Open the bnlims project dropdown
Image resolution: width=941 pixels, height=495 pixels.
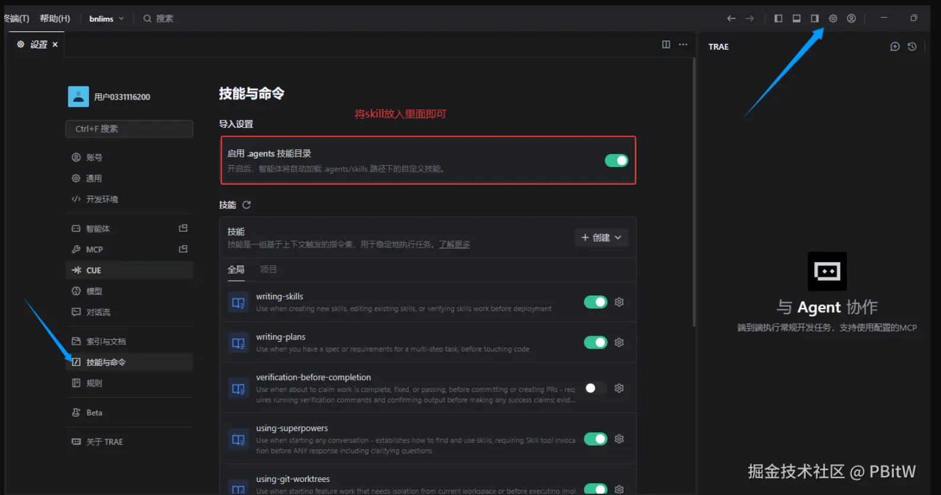(107, 18)
